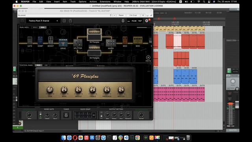
Task: Click the master pan knob in REAPER
Action: [x=233, y=81]
